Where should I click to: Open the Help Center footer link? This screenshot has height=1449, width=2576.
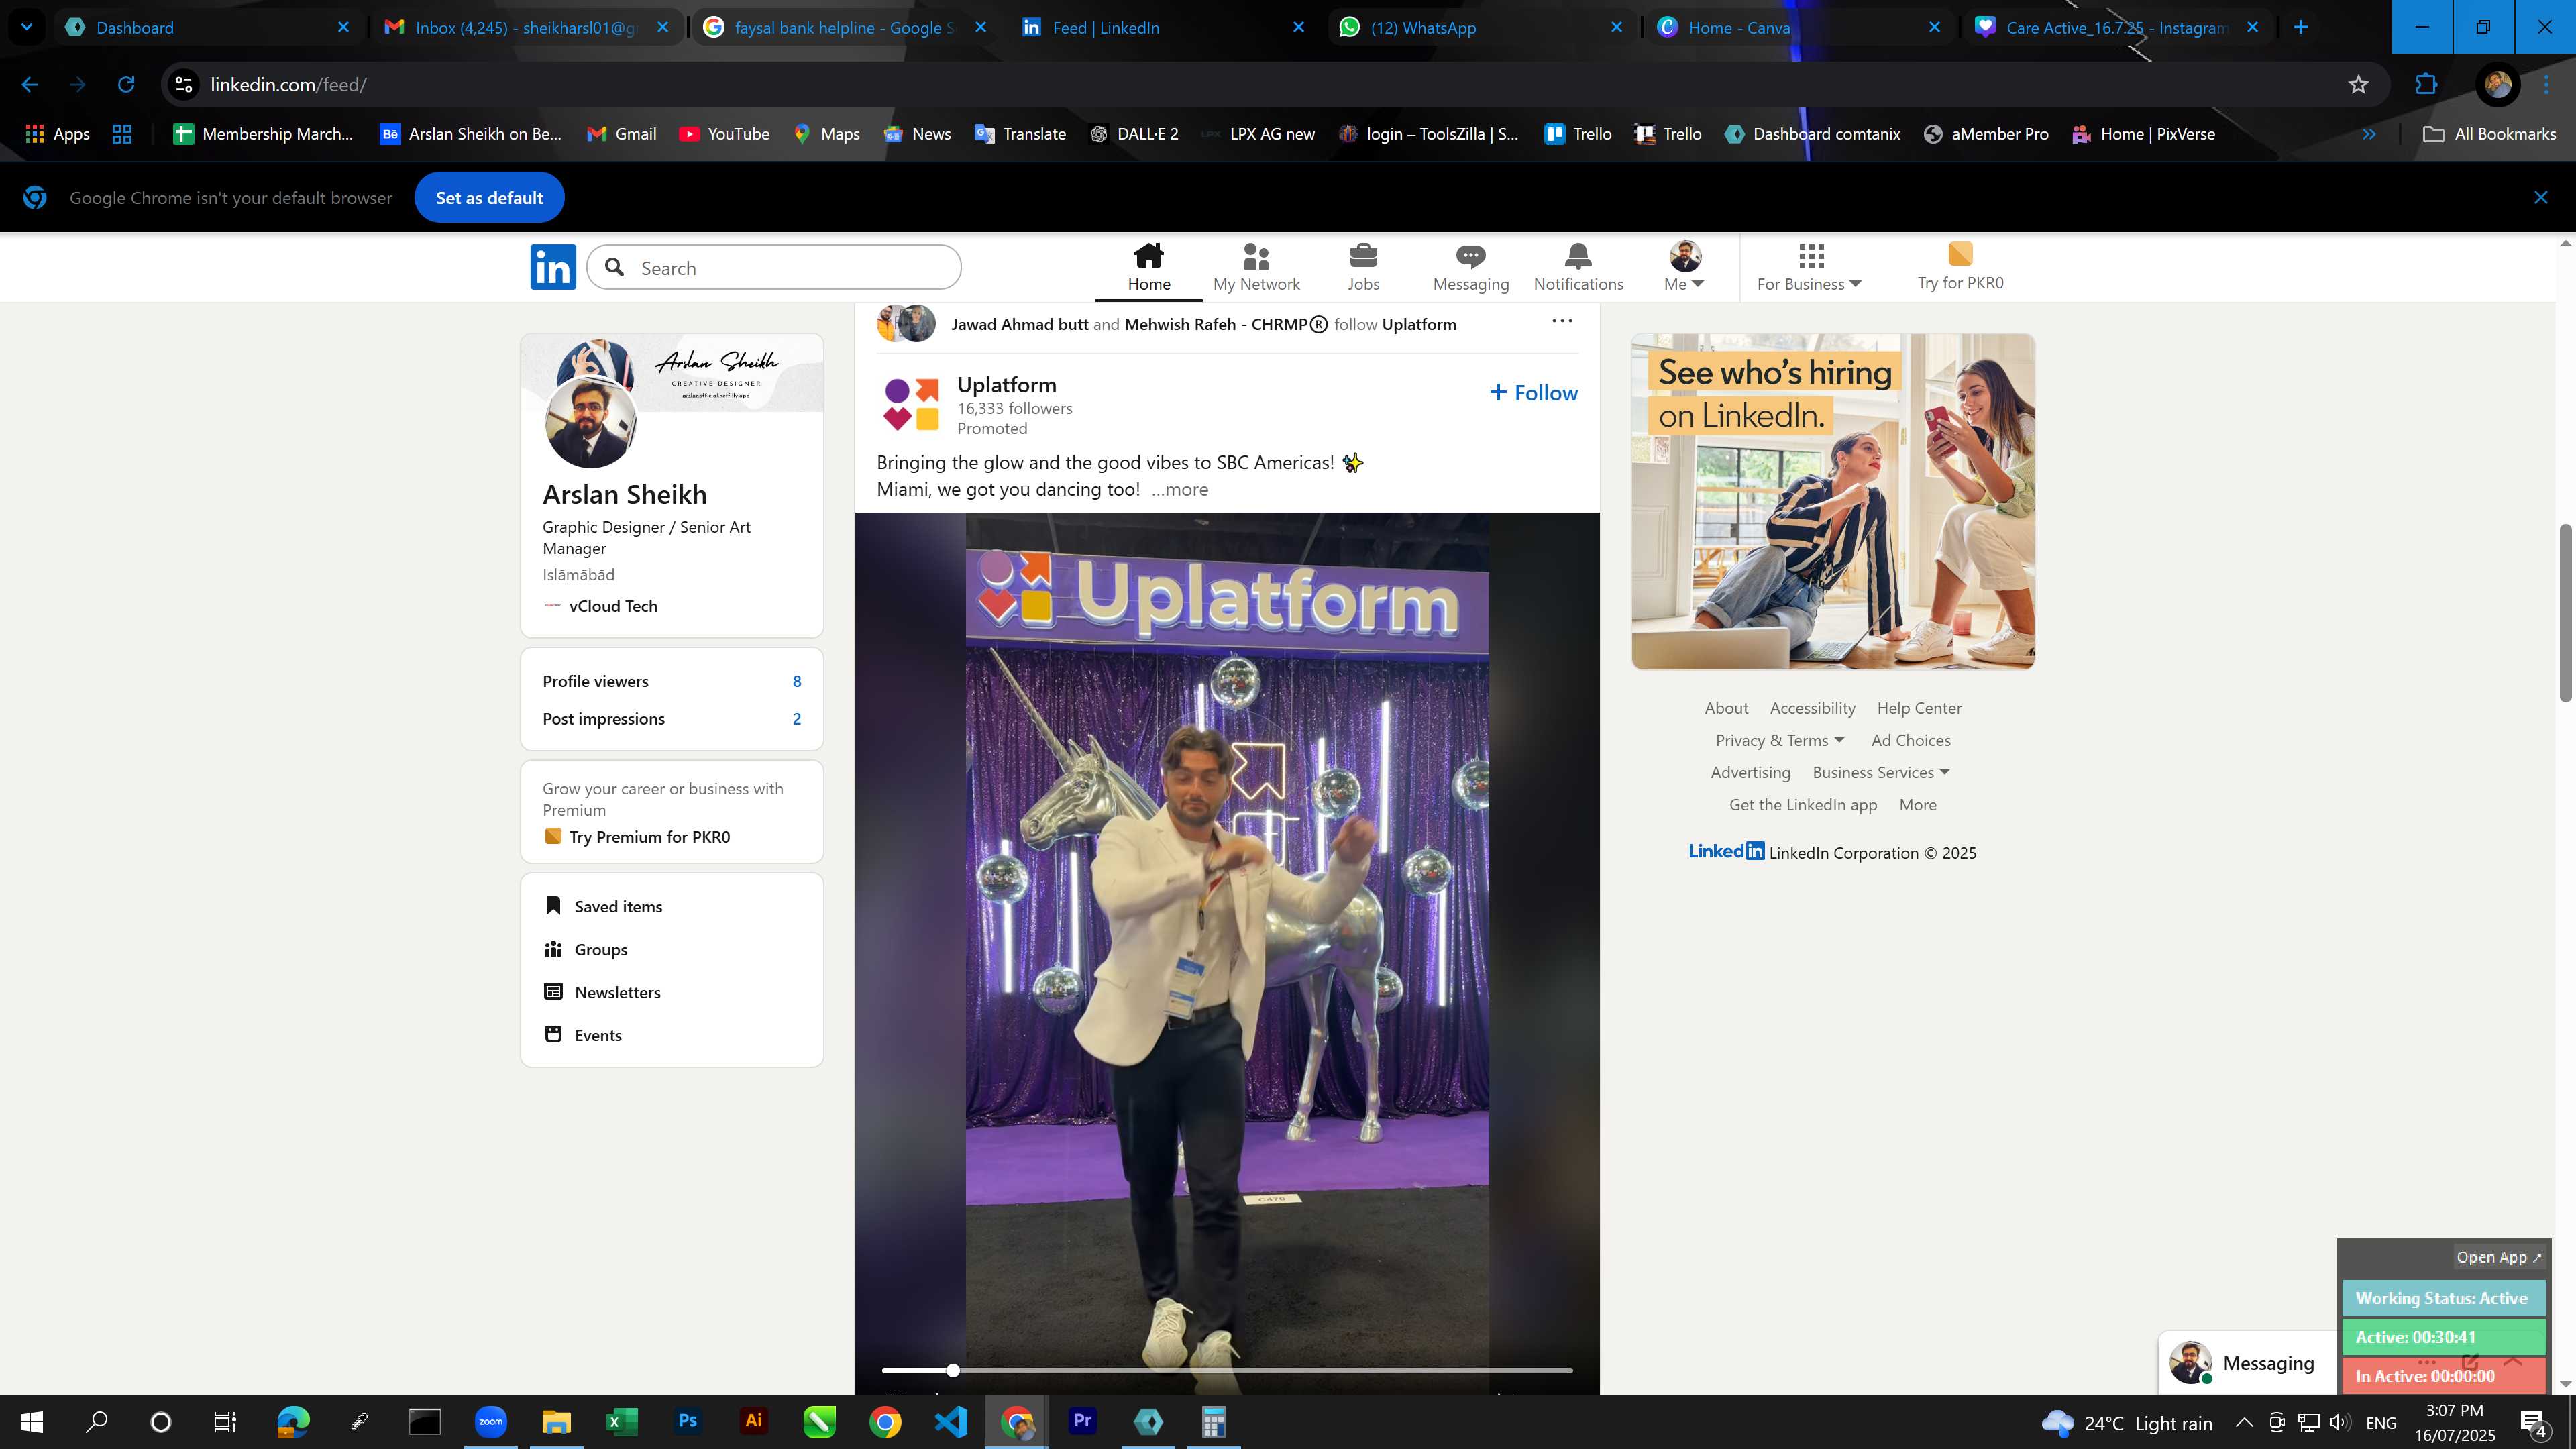pos(1918,708)
